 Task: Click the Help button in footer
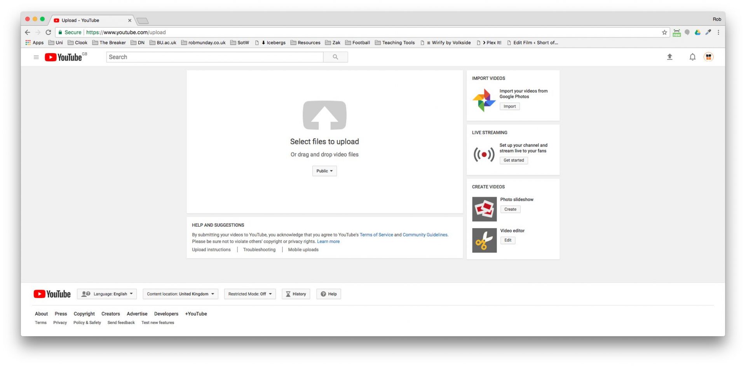click(x=329, y=294)
